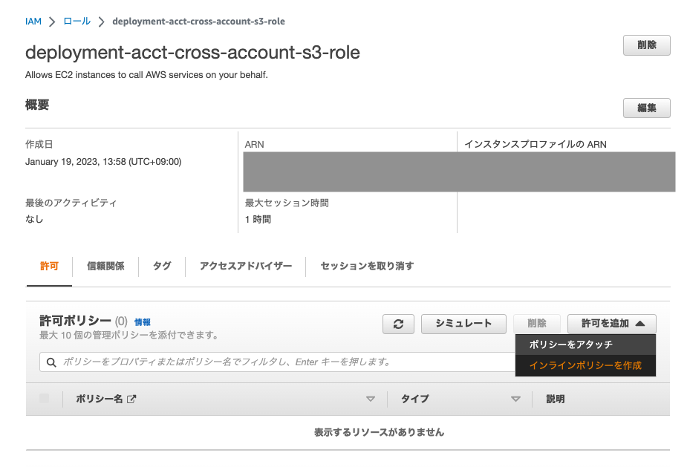
Task: Collapse the 許可を追加 dropdown
Action: 611,324
